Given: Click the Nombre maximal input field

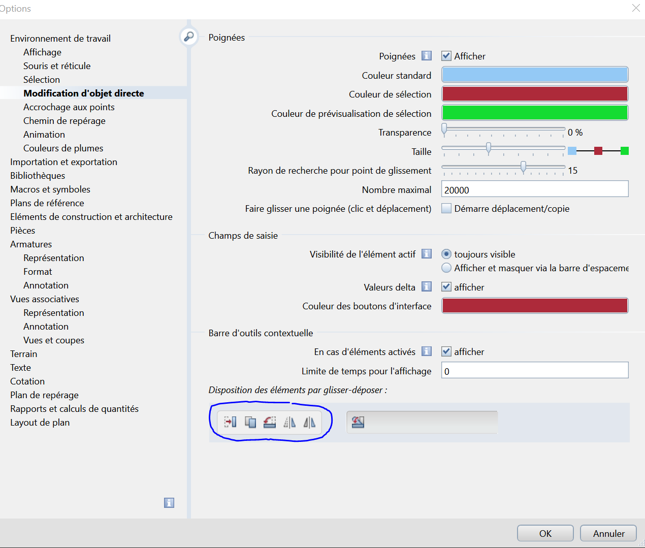Looking at the screenshot, I should pos(534,189).
